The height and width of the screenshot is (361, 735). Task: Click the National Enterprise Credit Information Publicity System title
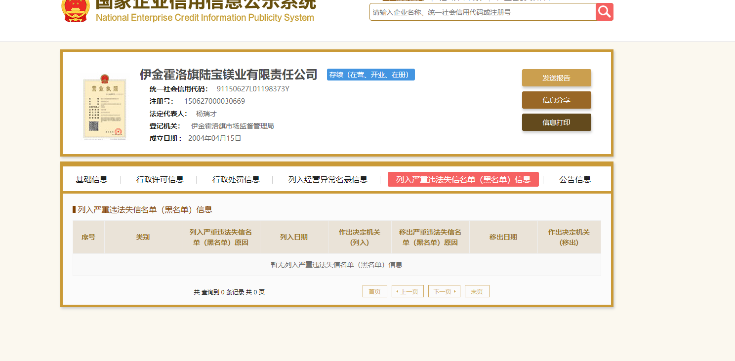(204, 18)
